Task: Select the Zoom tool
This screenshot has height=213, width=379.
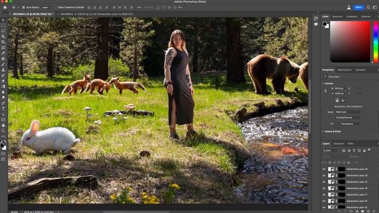Action: [3, 131]
